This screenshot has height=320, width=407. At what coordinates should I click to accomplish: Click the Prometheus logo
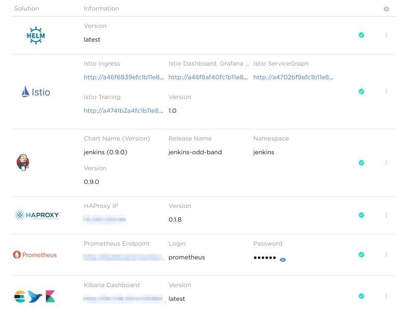click(35, 255)
